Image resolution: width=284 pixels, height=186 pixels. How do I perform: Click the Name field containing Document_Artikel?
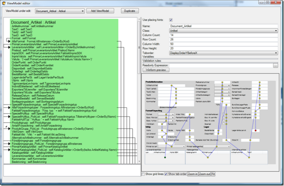[x=224, y=26]
